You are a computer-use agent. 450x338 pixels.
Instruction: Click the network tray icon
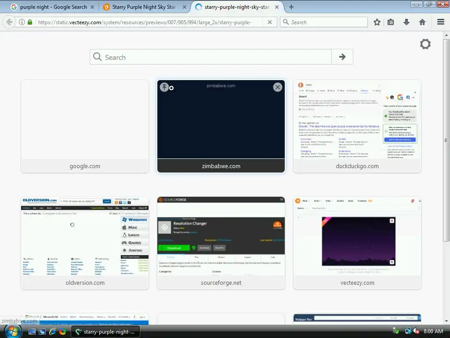pyautogui.click(x=408, y=331)
